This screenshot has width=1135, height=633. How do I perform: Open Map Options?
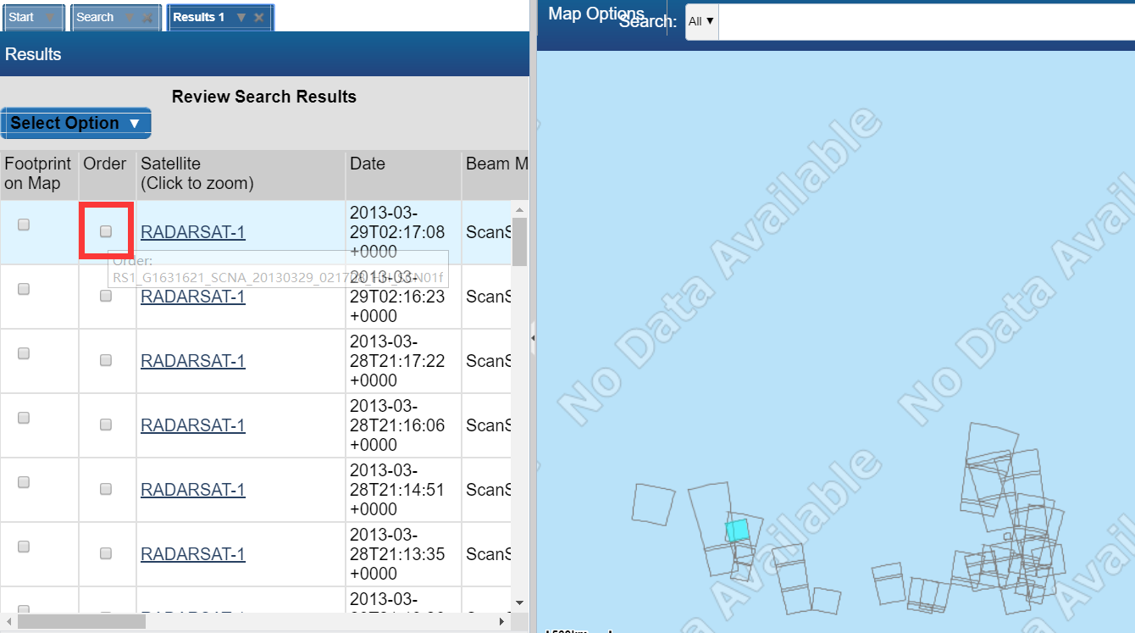(x=596, y=14)
